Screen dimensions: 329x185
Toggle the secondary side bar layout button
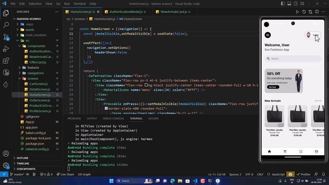pos(296,4)
